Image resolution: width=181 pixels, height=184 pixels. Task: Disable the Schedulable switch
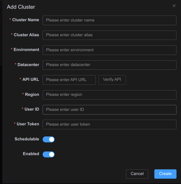point(49,139)
